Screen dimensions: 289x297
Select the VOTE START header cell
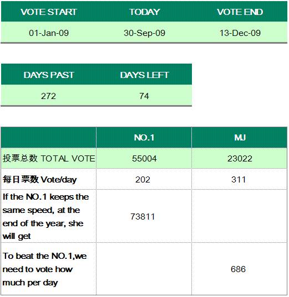(49, 12)
